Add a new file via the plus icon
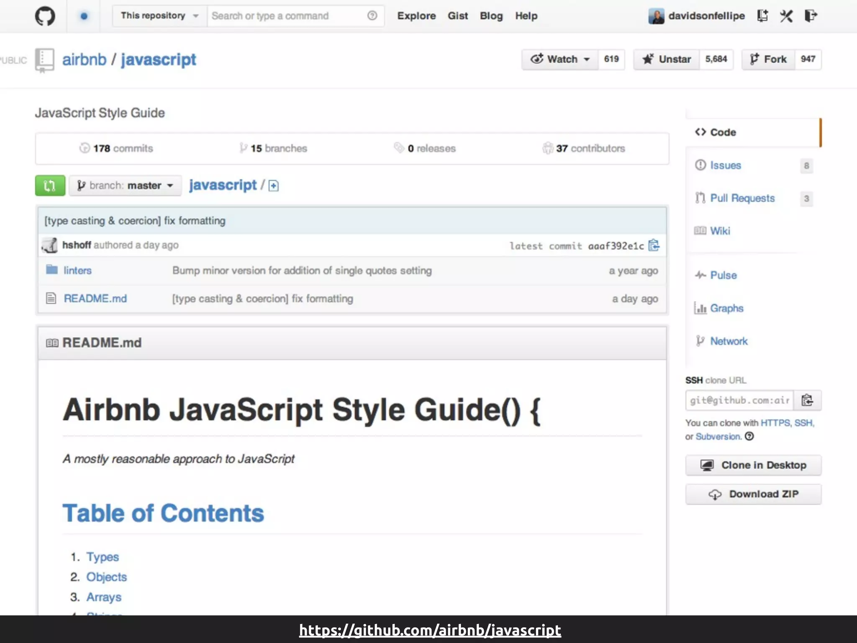 coord(274,185)
